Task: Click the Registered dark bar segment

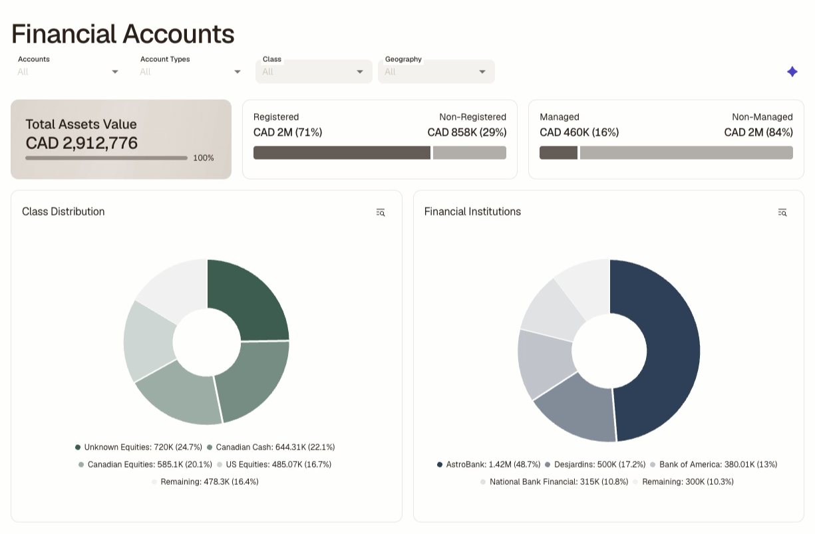Action: point(342,153)
